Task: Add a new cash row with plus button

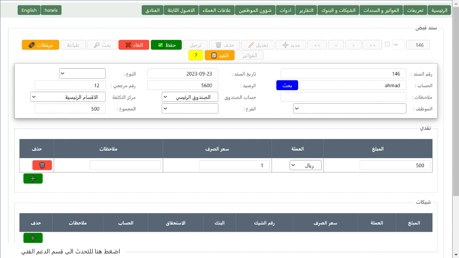Action: coord(33,178)
